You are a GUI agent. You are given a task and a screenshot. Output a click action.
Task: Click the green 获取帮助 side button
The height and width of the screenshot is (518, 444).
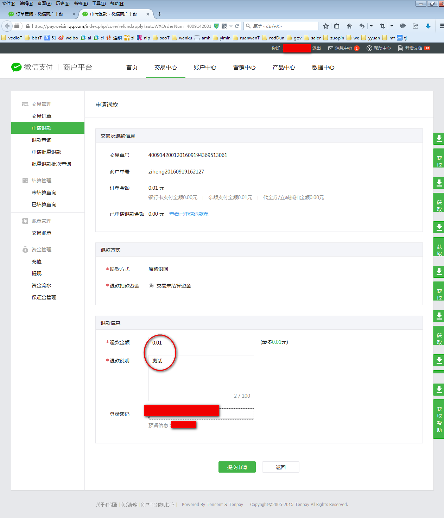click(x=439, y=419)
